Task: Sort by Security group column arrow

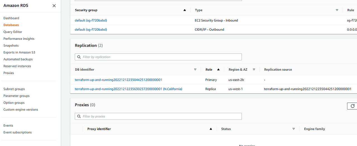Action: [x=185, y=10]
